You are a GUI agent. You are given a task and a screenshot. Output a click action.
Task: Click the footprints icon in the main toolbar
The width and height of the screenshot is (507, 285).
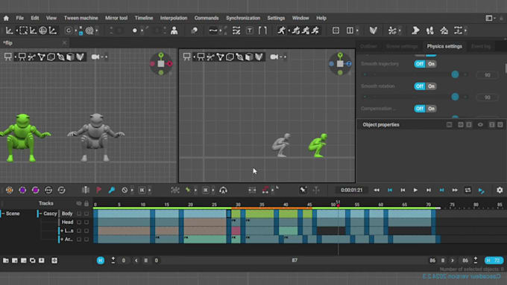429,31
